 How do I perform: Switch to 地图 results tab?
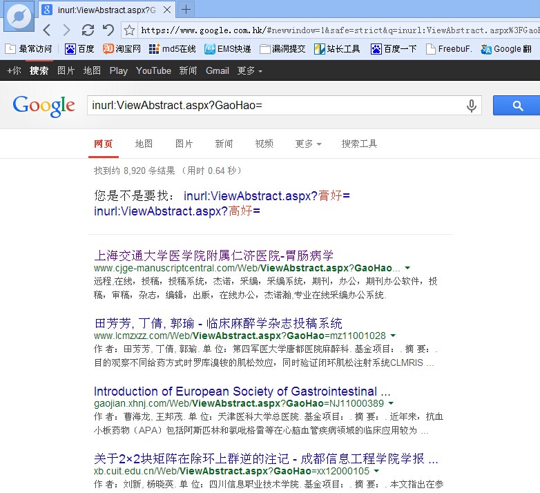(x=144, y=144)
